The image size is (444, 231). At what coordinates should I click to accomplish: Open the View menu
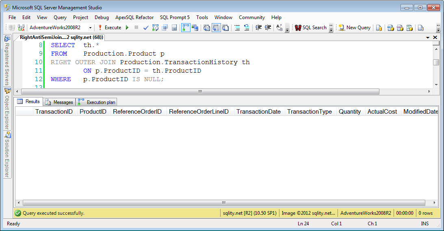click(x=42, y=17)
